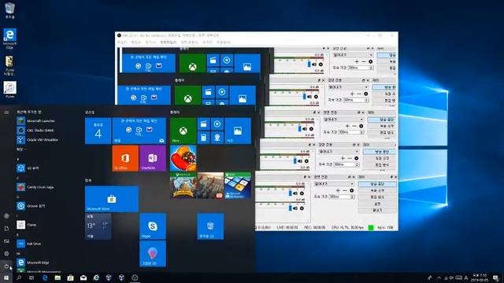The height and width of the screenshot is (283, 504).
Task: Mute the upper channel in OBS mixer dock
Action: click(x=295, y=193)
